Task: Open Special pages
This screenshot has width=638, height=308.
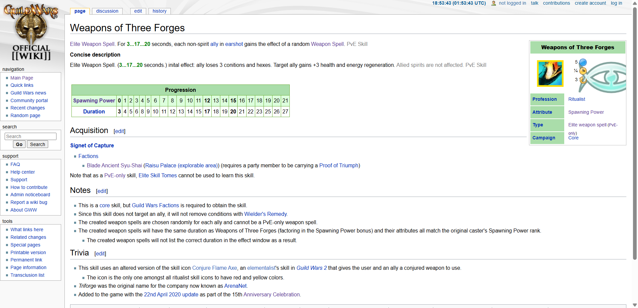Action: tap(25, 245)
